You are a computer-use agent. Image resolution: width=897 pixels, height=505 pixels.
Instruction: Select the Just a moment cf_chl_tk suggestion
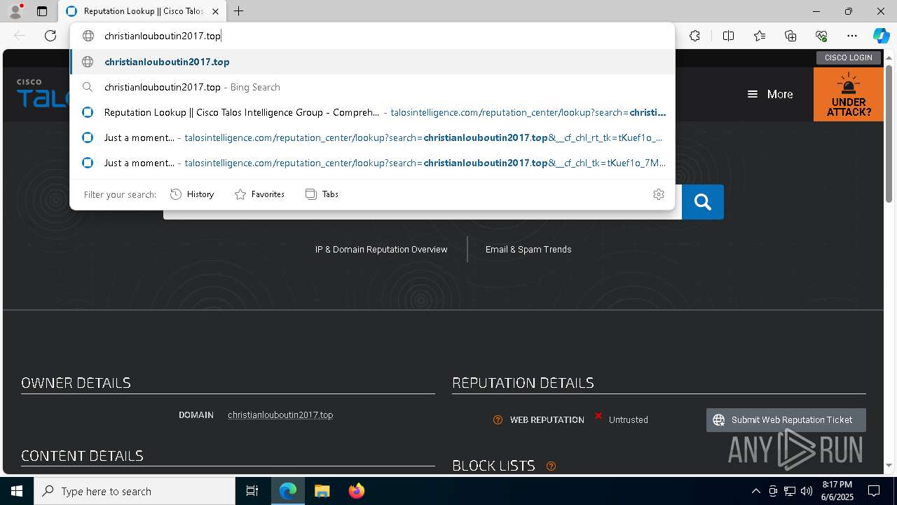pyautogui.click(x=372, y=163)
